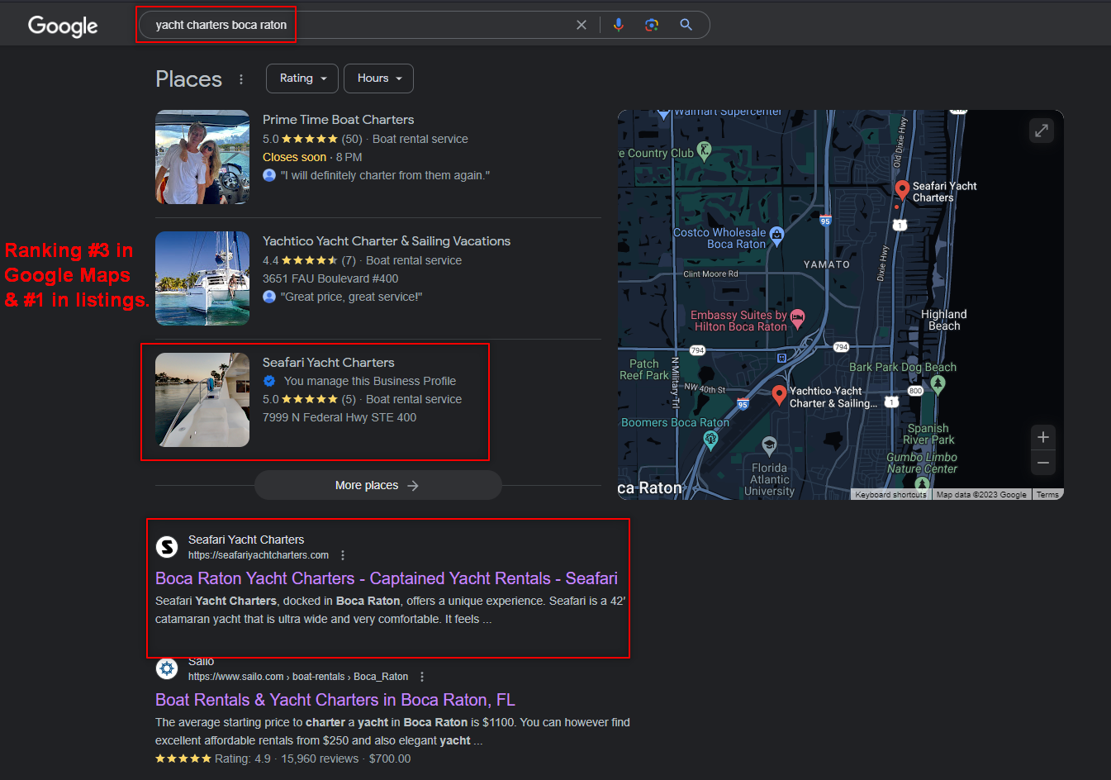Click Gumbo Limbo Nature Center label
This screenshot has width=1111, height=780.
pyautogui.click(x=922, y=463)
